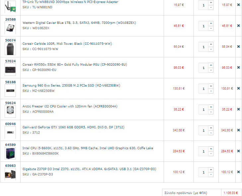Open Gigabyte Z370P D3 product link
242x196 pixels.
[89, 169]
